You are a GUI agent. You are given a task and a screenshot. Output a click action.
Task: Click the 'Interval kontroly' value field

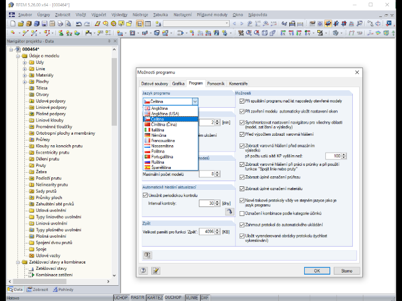pyautogui.click(x=207, y=203)
